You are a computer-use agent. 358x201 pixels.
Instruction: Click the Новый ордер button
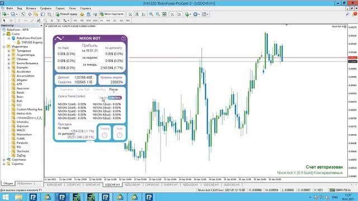[67, 14]
